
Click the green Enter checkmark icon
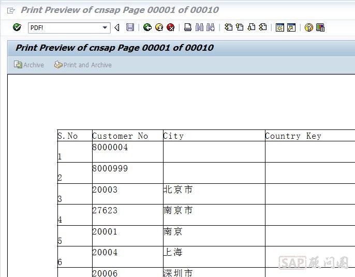(17, 27)
